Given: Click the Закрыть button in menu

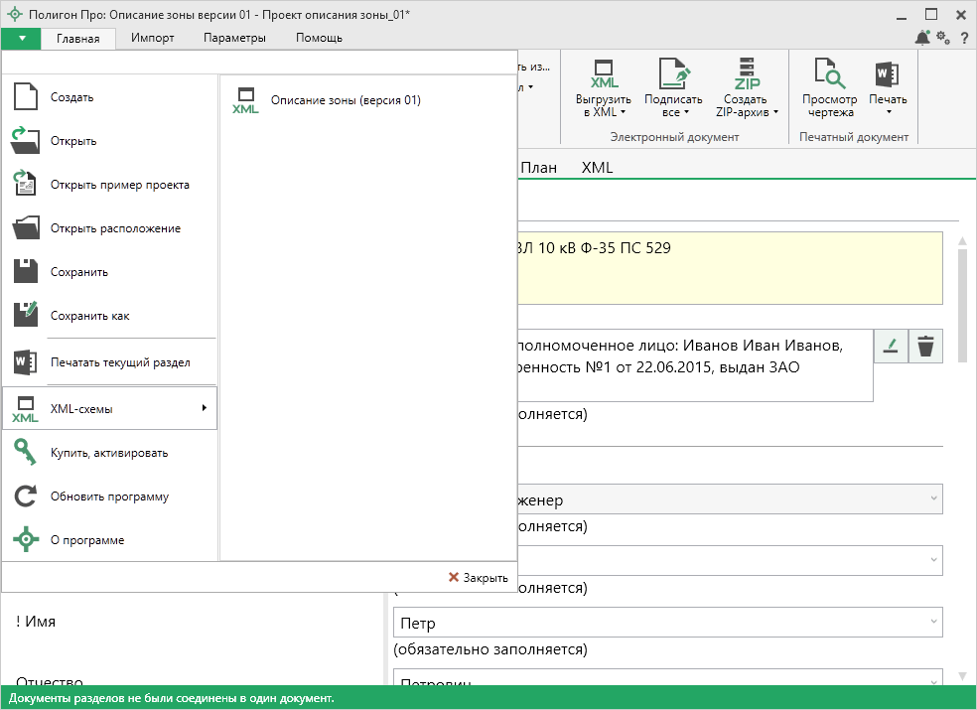Looking at the screenshot, I should pos(478,577).
